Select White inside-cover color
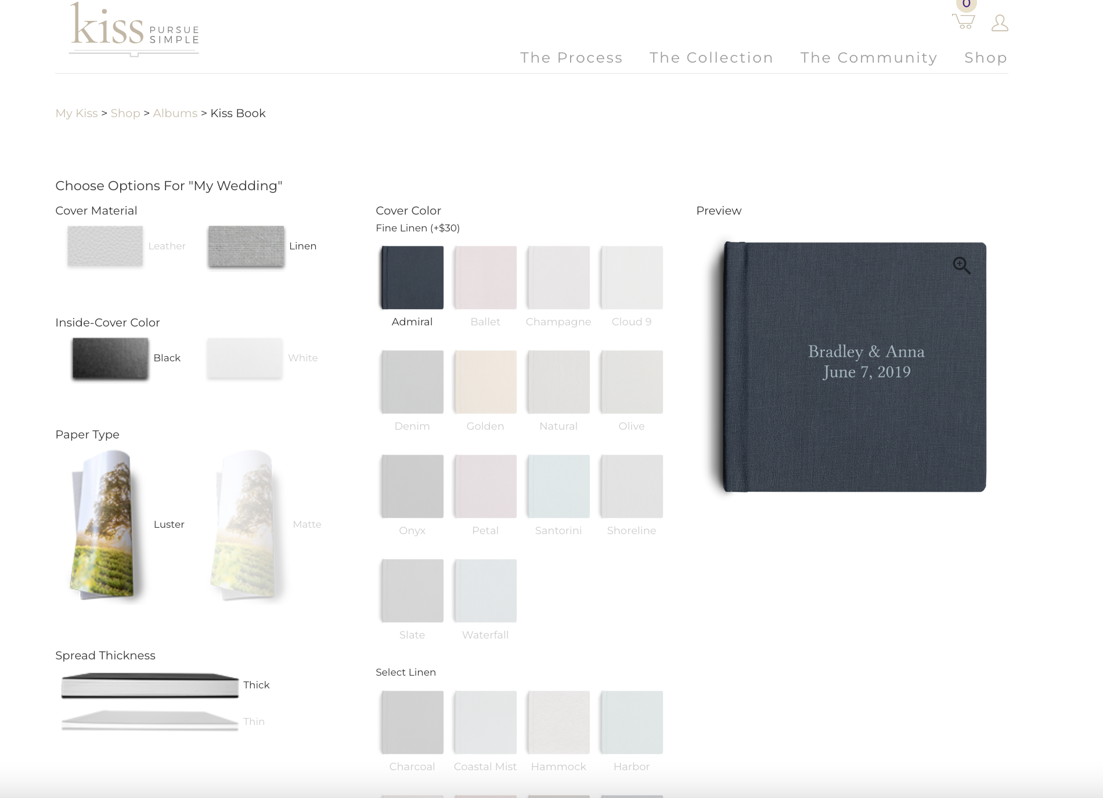Screen dimensions: 1103x798 [x=244, y=358]
